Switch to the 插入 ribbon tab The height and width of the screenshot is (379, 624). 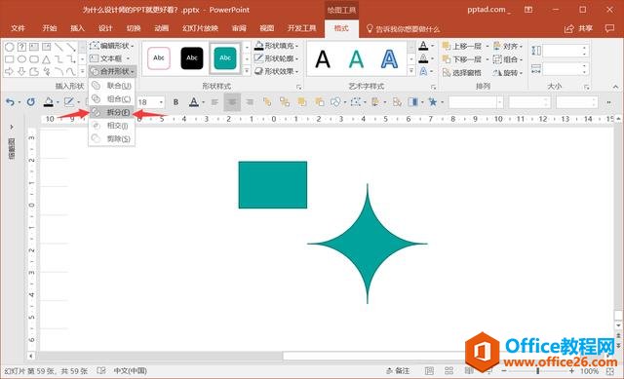coord(77,28)
